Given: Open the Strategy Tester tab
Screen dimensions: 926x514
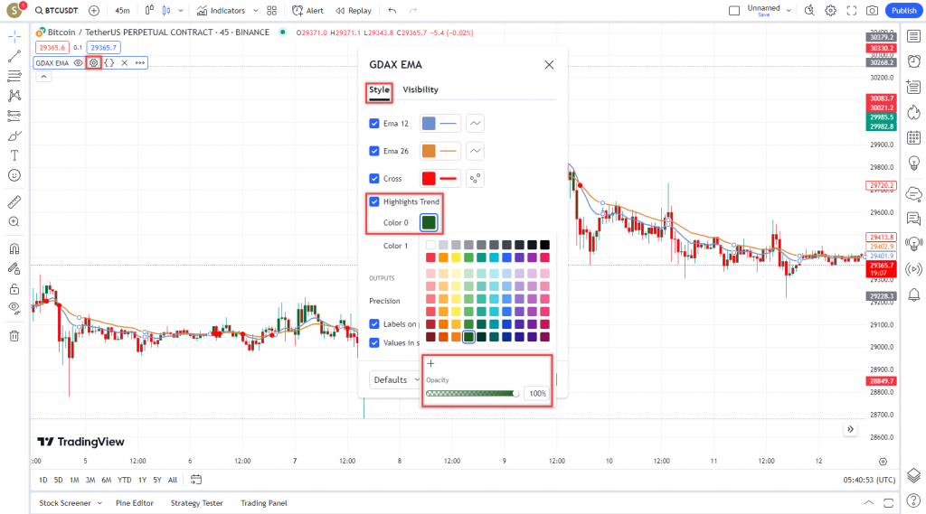Looking at the screenshot, I should point(196,503).
